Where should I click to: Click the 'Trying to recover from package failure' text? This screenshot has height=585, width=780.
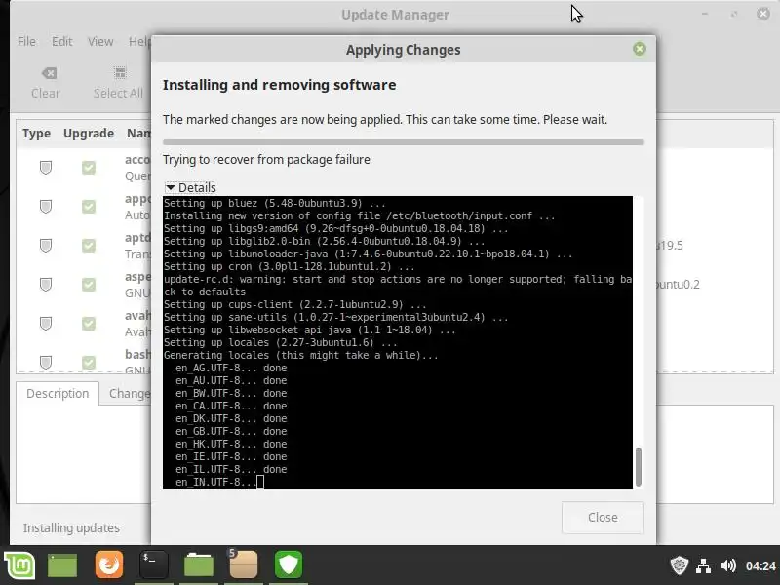266,160
